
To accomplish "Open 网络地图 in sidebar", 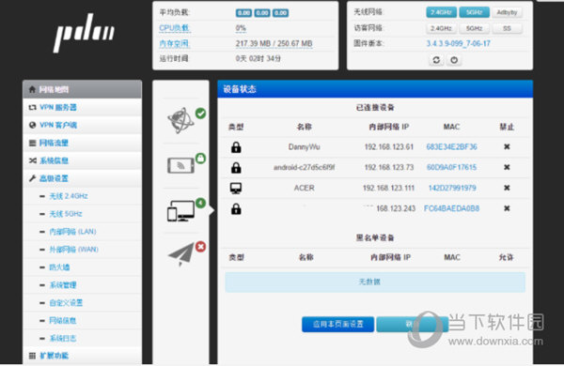I will [x=83, y=89].
